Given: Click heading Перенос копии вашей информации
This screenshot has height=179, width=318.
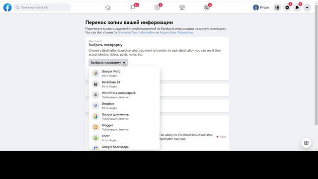Looking at the screenshot, I should pos(129,22).
